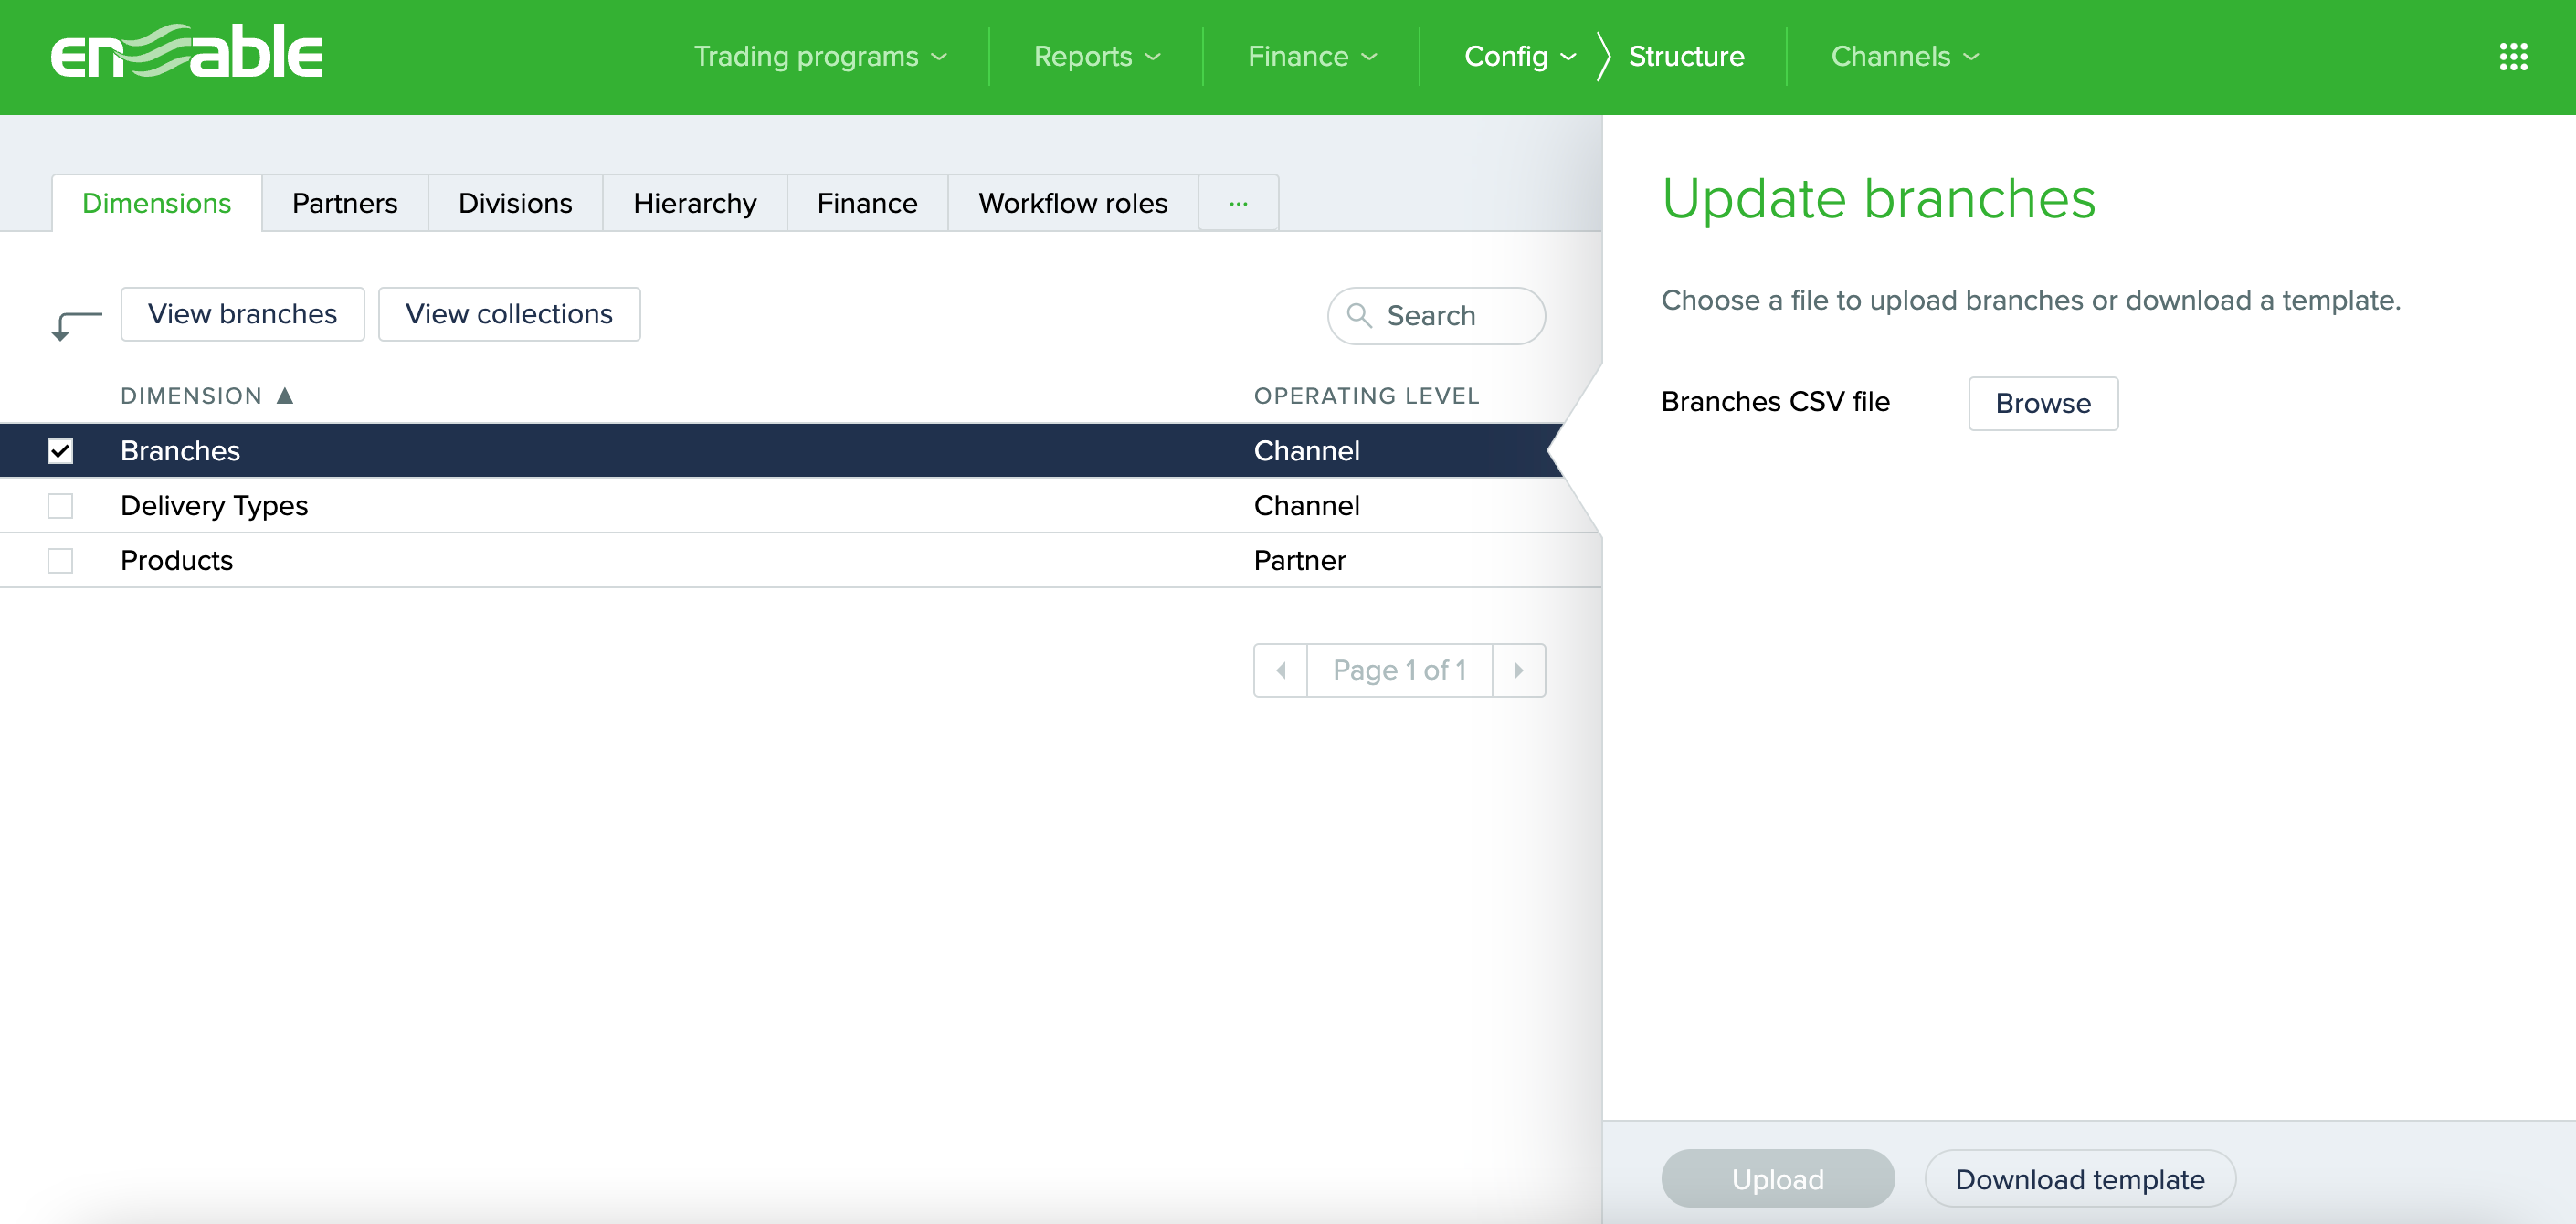Screen dimensions: 2576x1224
Task: Open the Workflow roles tab
Action: (x=1072, y=203)
